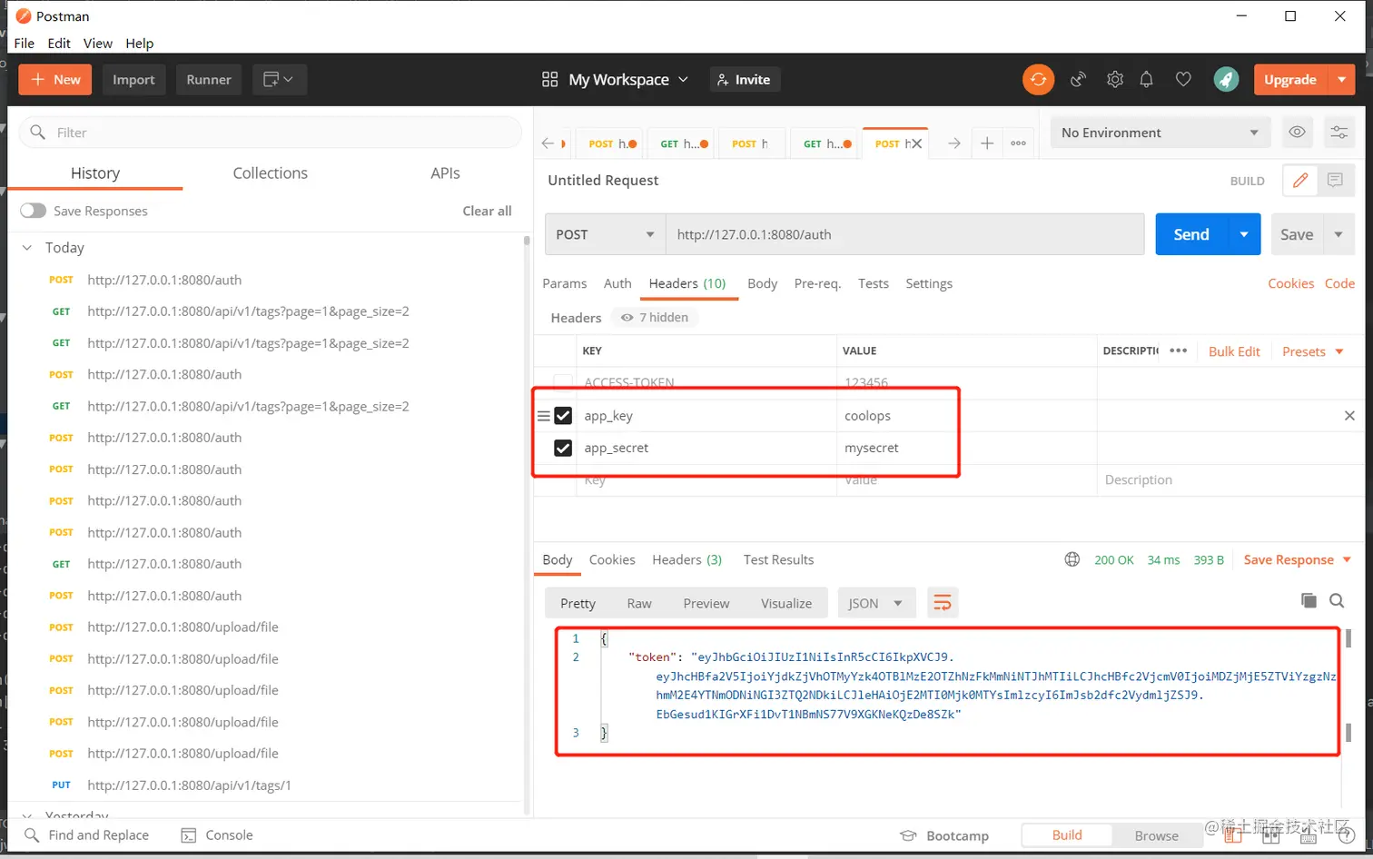
Task: Open Upgrade dropdown arrow
Action: (x=1341, y=80)
